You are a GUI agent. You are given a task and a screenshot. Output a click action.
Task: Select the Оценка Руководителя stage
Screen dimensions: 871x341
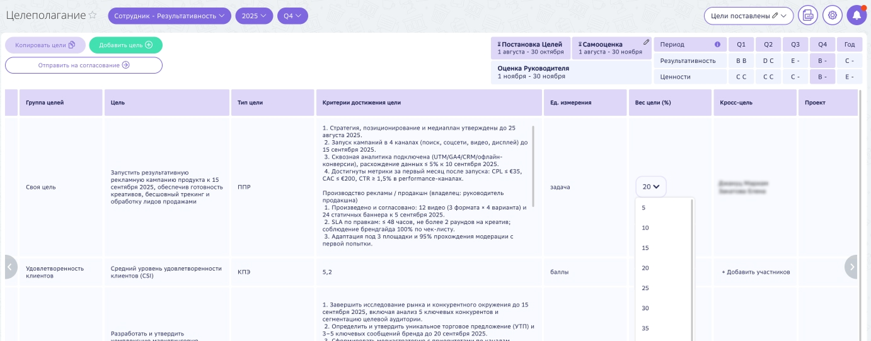(x=571, y=72)
